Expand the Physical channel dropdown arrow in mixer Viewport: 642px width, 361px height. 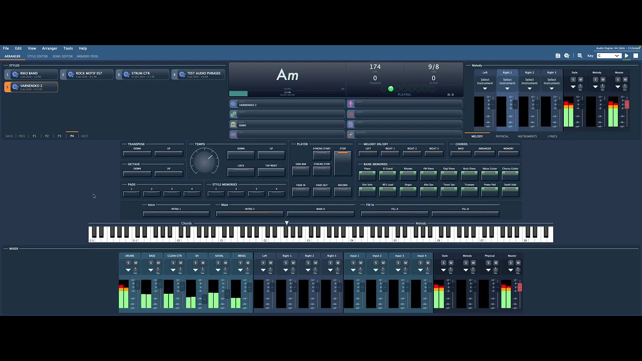click(488, 270)
